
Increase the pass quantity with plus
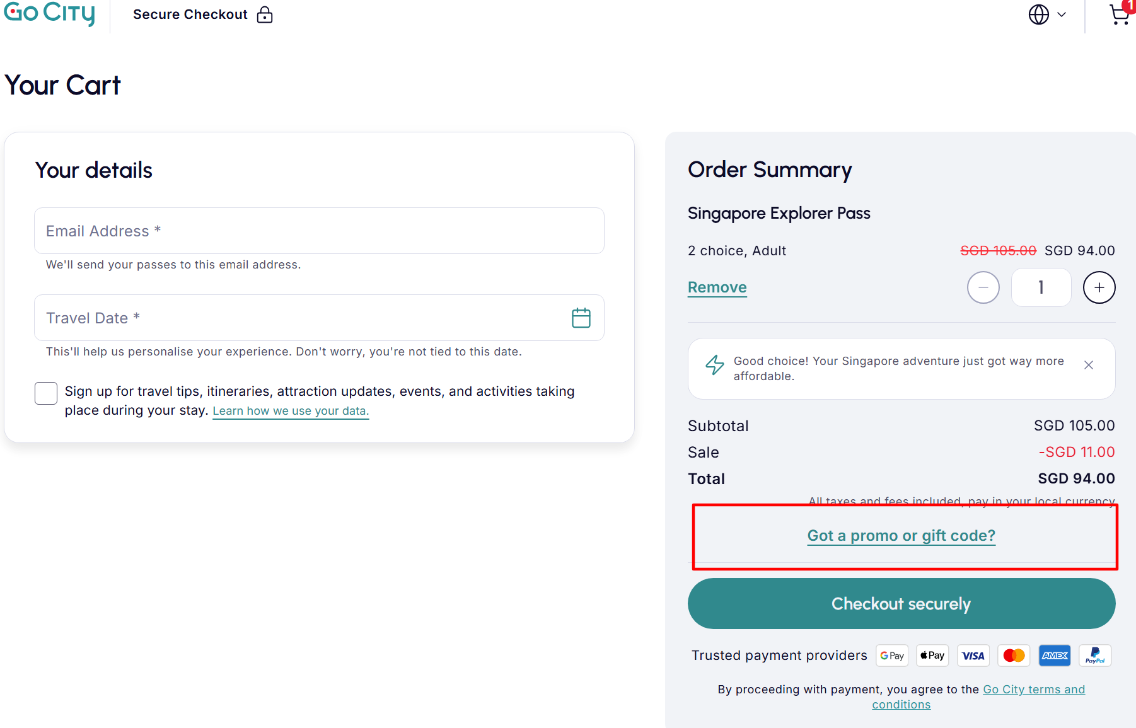pyautogui.click(x=1099, y=287)
